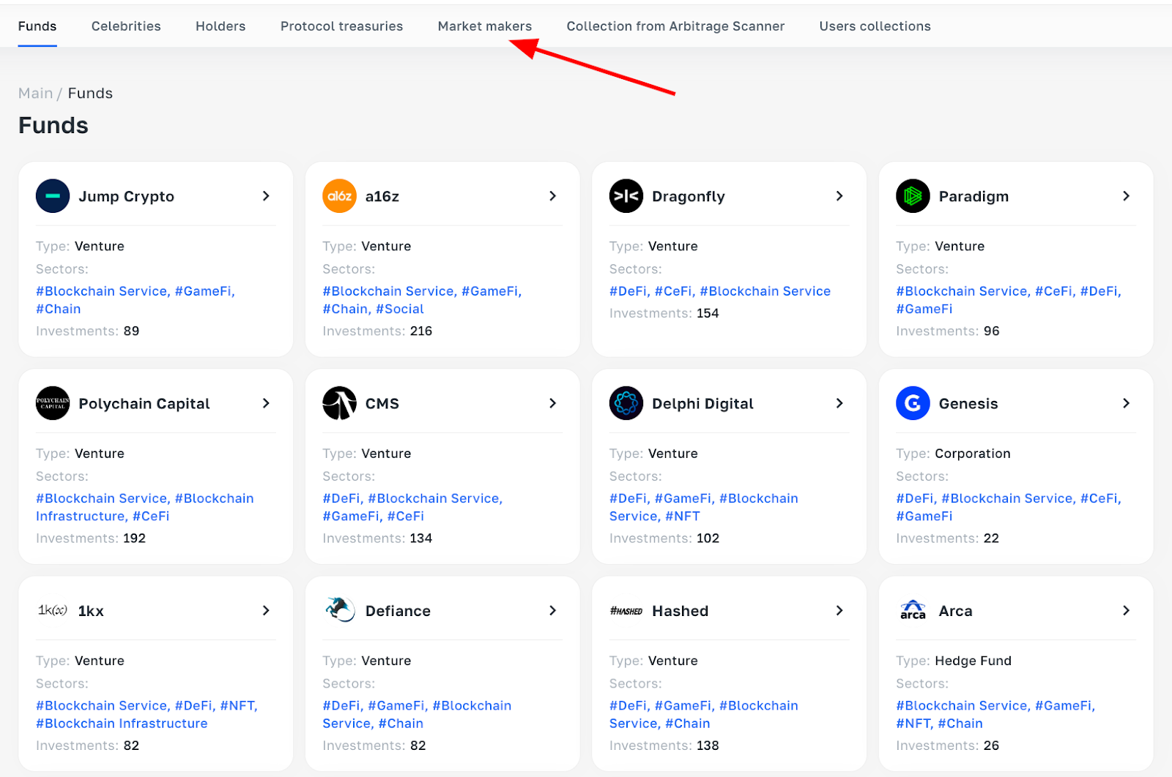
Task: Click the 'Funds' page heading
Action: coord(53,126)
